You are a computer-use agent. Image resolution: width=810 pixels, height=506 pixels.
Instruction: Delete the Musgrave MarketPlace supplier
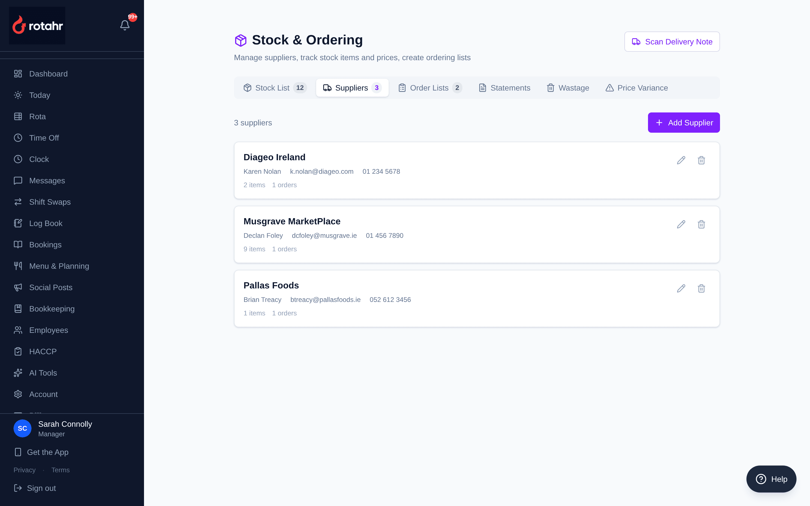tap(701, 224)
